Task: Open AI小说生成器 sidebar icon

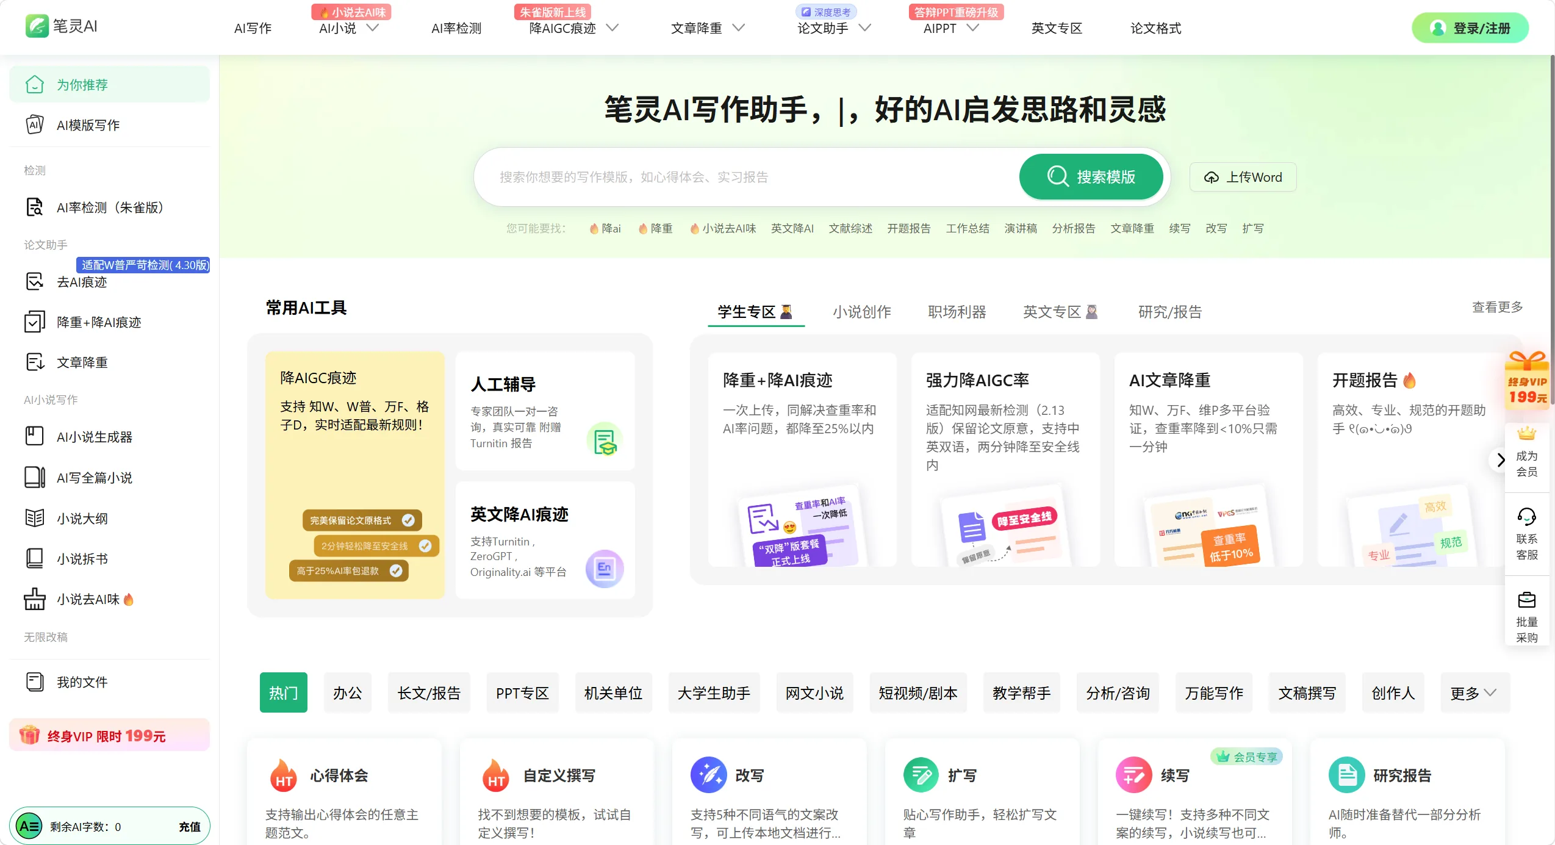Action: pos(35,436)
